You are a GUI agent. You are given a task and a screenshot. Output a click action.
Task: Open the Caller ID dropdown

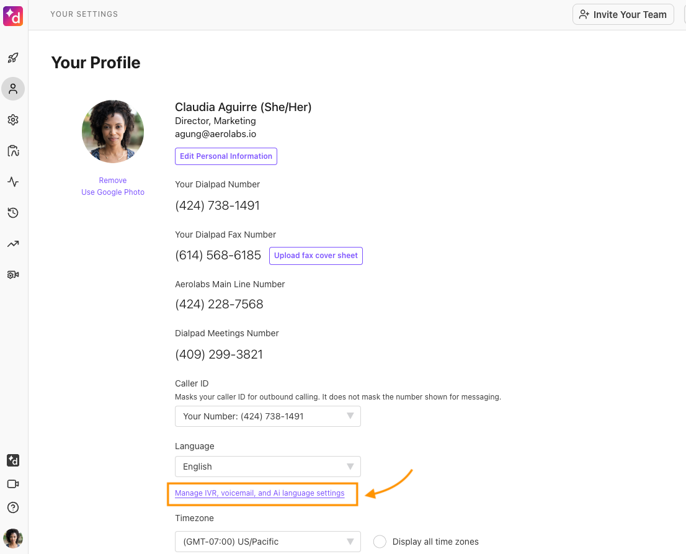(268, 416)
